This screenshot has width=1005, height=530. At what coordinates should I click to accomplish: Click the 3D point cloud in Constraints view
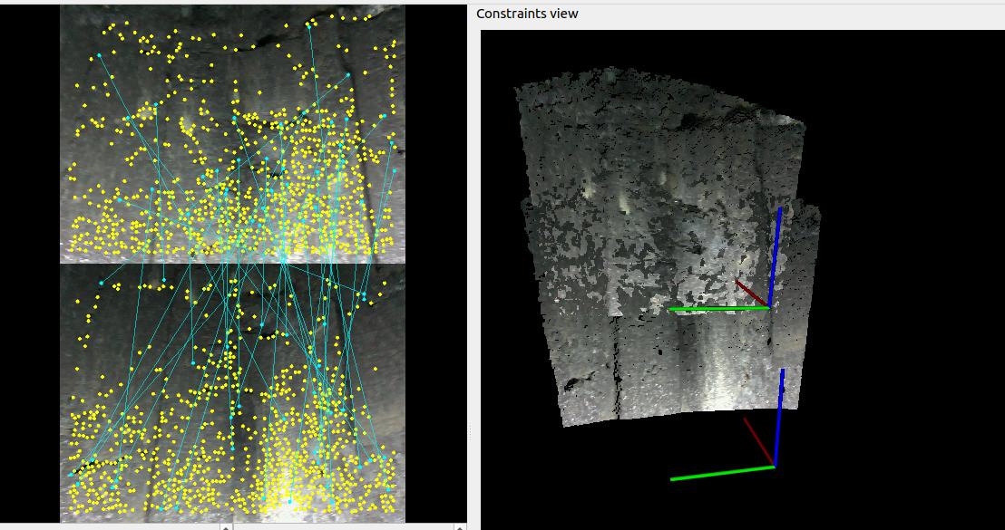tap(635, 226)
